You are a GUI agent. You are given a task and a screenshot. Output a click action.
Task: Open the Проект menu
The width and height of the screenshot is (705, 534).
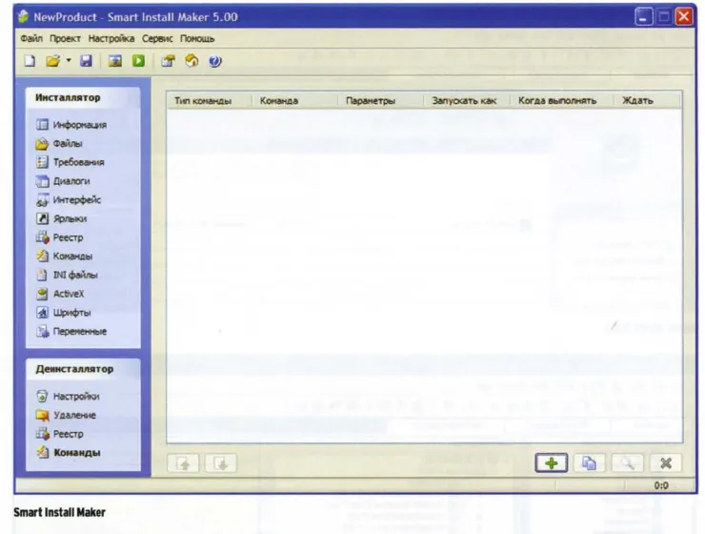[65, 39]
